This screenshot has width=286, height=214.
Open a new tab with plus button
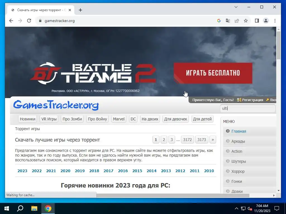click(80, 10)
